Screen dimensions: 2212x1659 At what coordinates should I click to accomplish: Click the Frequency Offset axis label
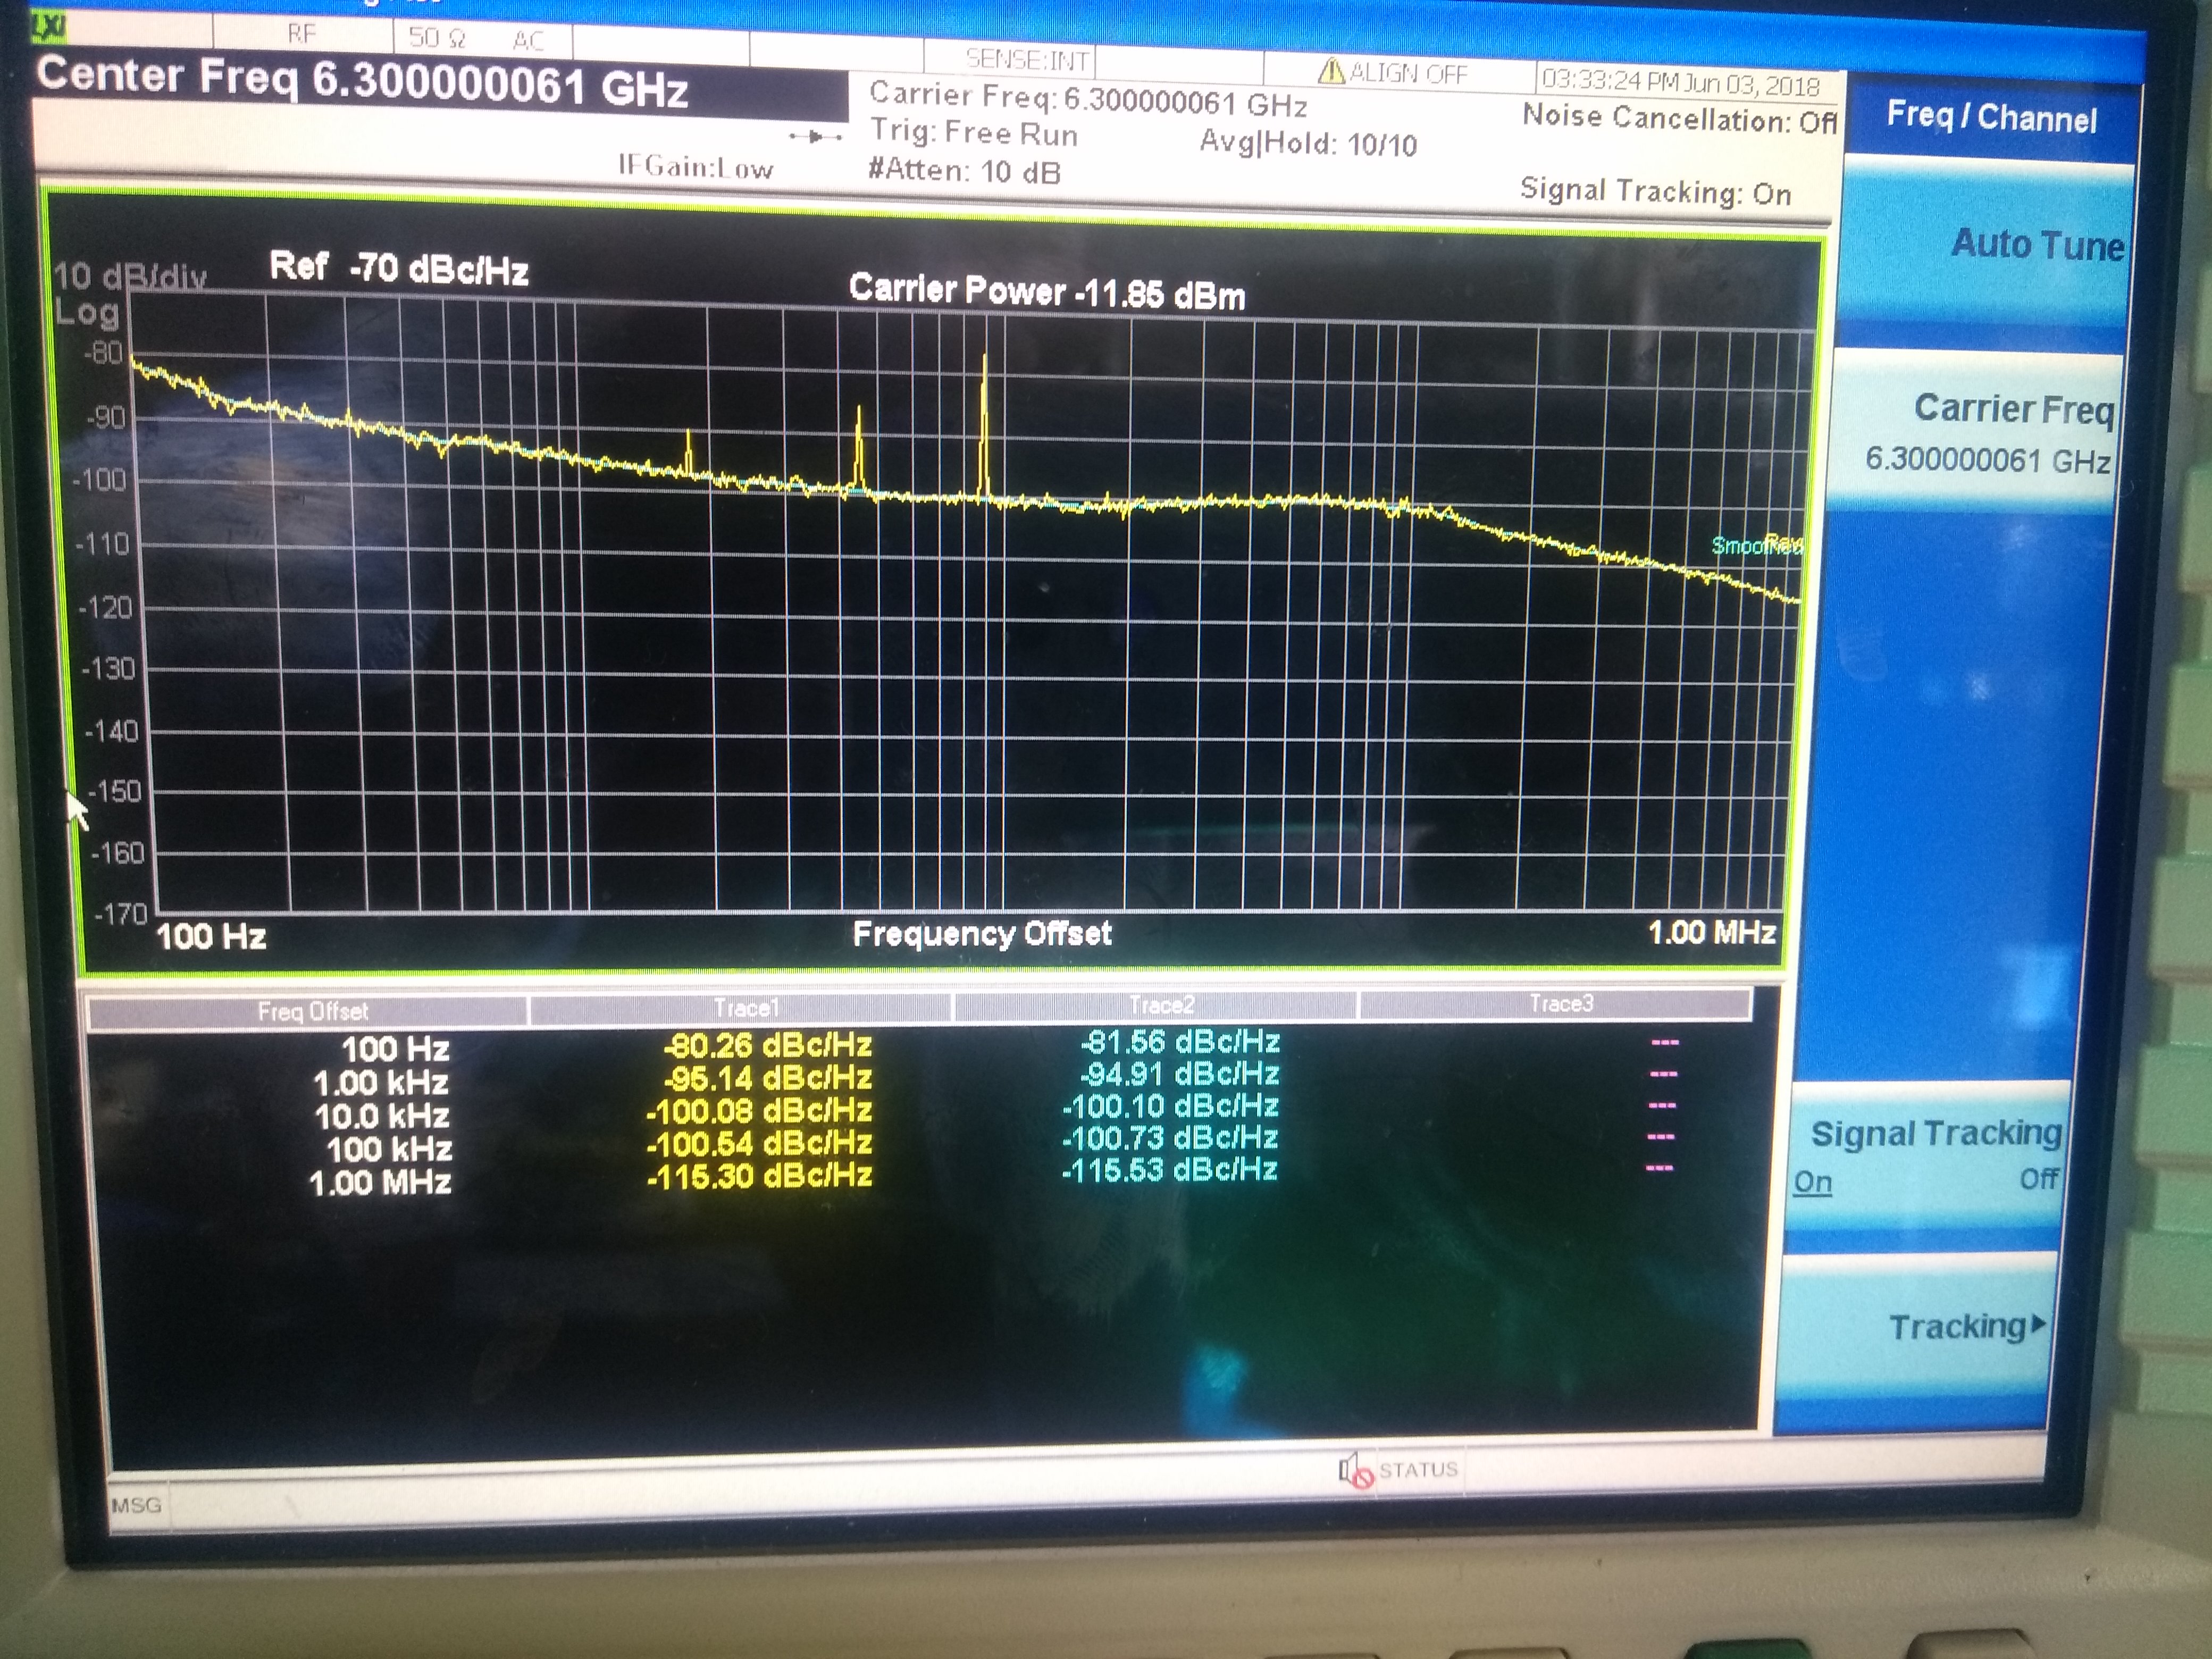tap(982, 933)
